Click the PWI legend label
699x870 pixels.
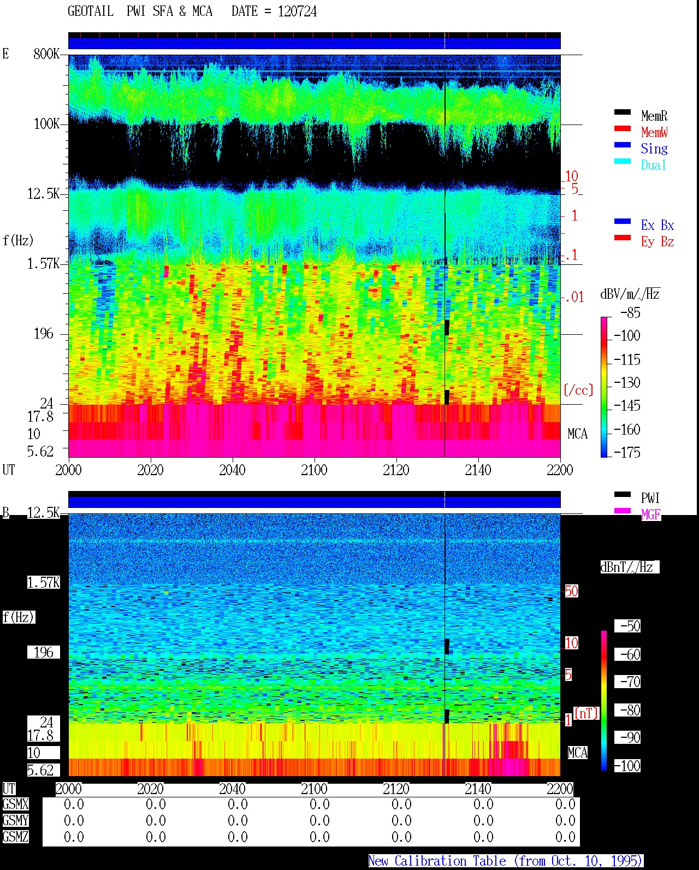coord(650,498)
